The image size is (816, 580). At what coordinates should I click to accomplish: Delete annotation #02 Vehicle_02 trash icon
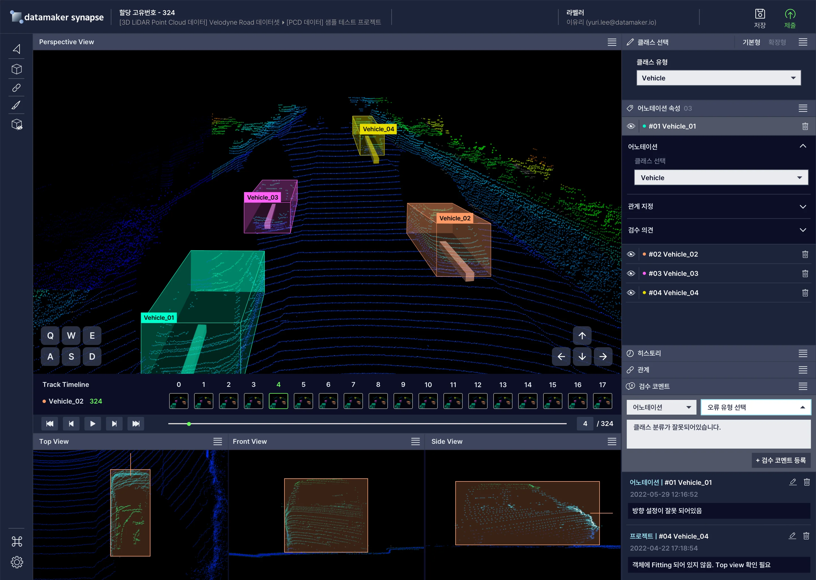pyautogui.click(x=805, y=254)
